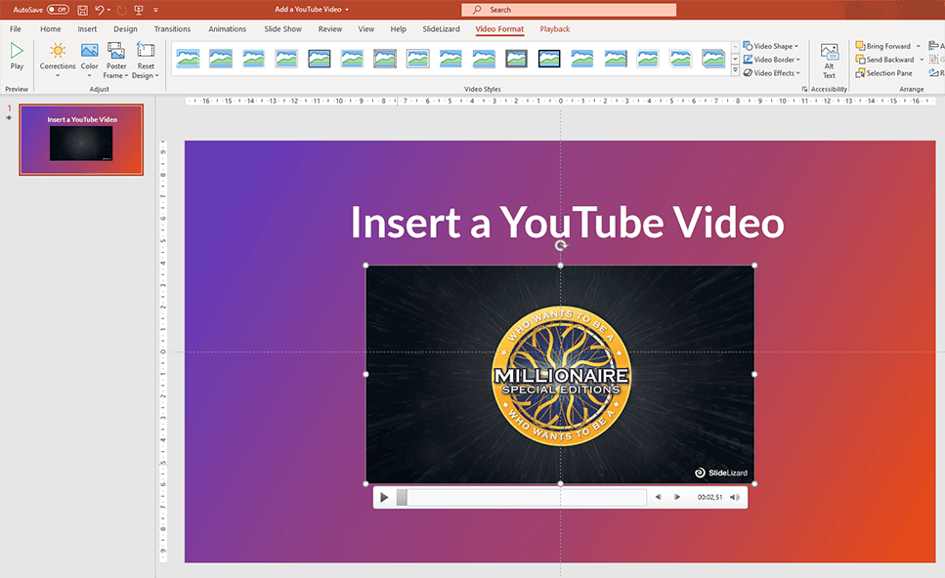
Task: Undo the last action
Action: pyautogui.click(x=98, y=8)
